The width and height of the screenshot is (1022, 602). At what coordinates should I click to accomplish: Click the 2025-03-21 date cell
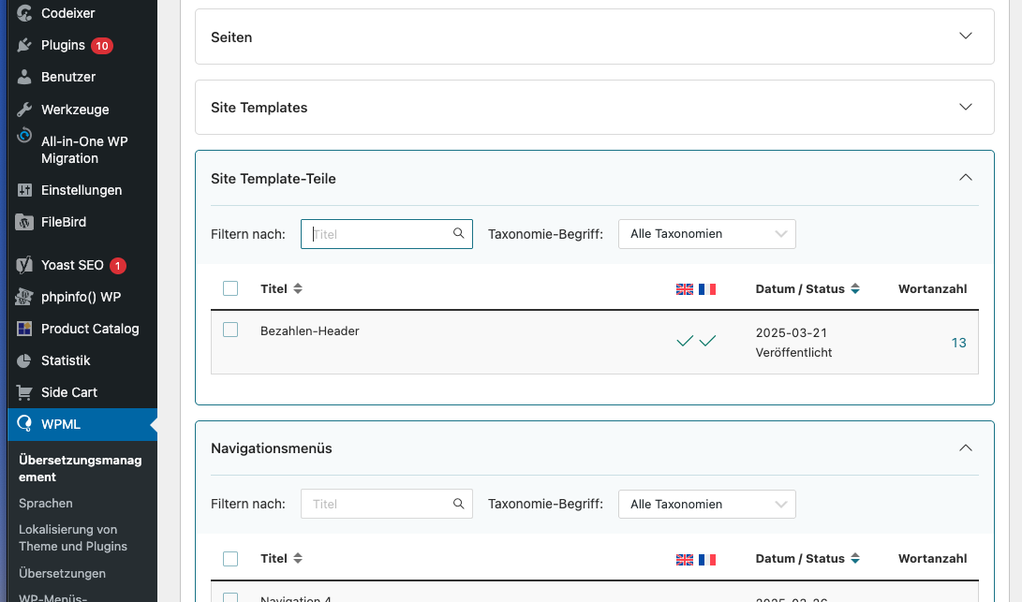click(792, 333)
